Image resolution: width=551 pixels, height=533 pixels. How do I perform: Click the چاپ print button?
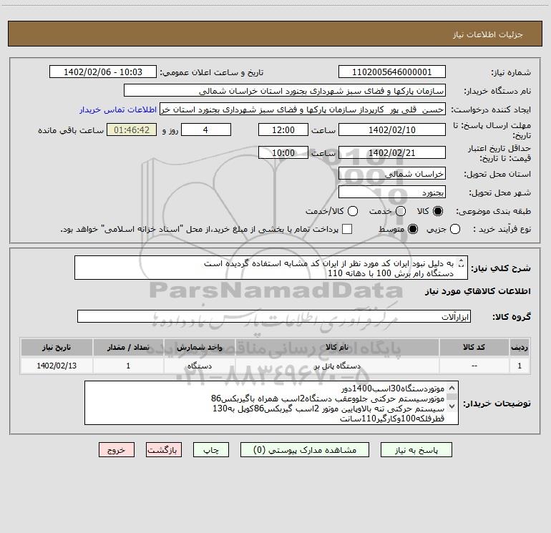211,450
